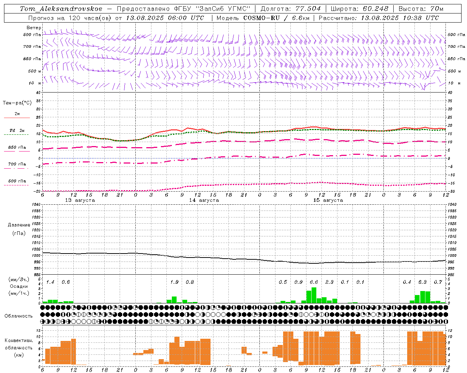Viewport: 467px width, 373px height.
Task: Click the precipitation value 2.3
Action: (329, 282)
